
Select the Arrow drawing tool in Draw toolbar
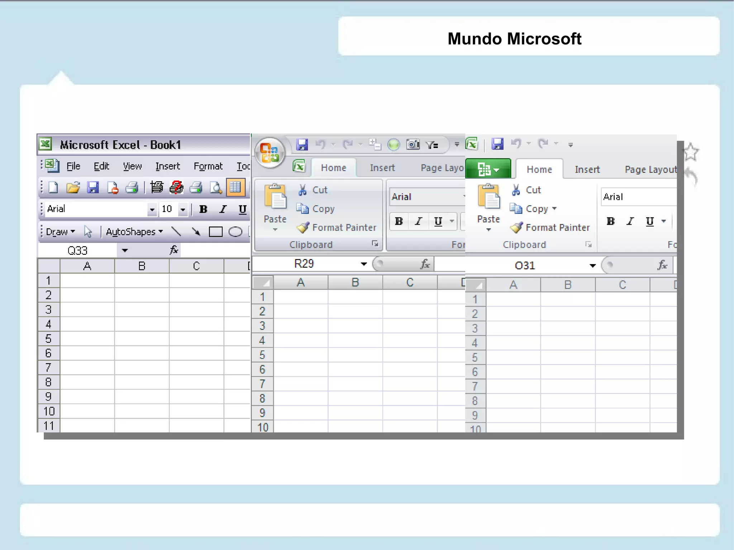pyautogui.click(x=196, y=231)
